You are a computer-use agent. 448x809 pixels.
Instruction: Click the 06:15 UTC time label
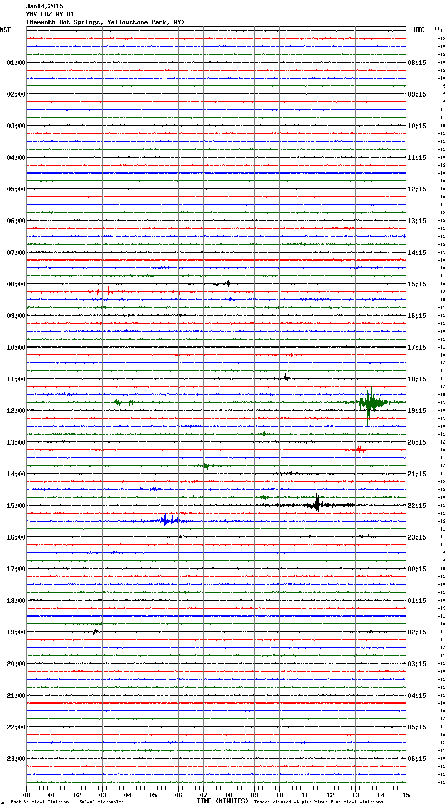pos(417,759)
